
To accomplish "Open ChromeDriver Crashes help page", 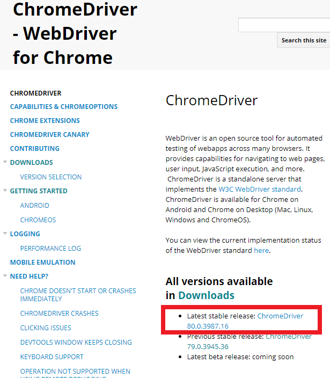I will coord(59,314).
